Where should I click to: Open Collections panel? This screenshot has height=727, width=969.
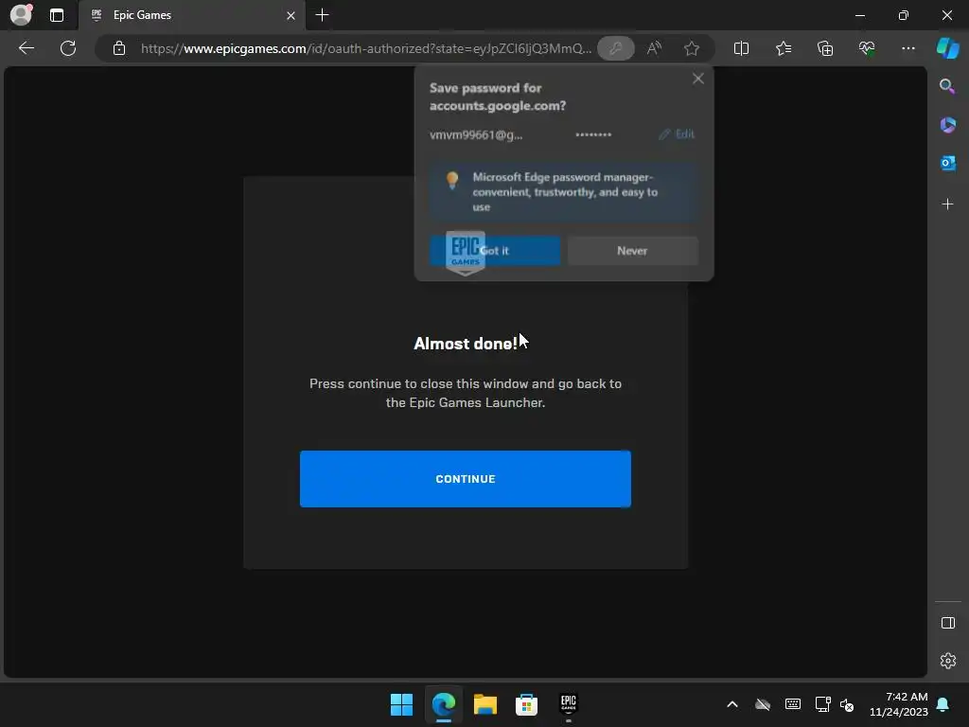[x=825, y=48]
